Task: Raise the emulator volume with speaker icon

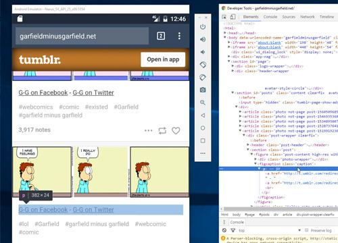Action: coord(203,39)
